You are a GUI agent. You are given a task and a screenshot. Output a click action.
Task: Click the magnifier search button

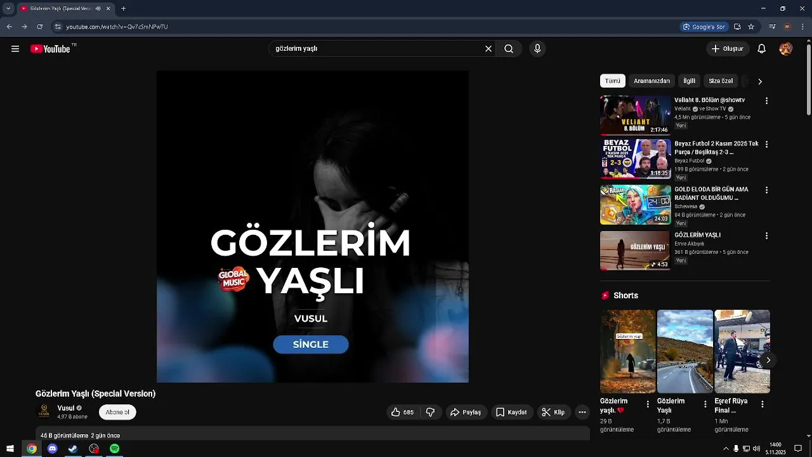(x=509, y=49)
